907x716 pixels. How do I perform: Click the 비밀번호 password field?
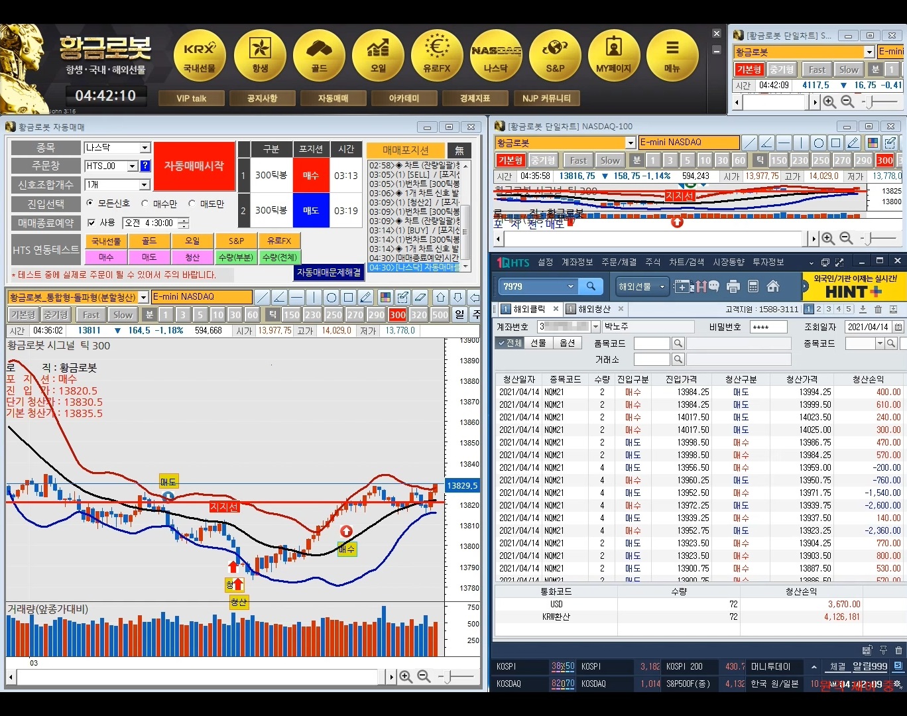(x=768, y=327)
